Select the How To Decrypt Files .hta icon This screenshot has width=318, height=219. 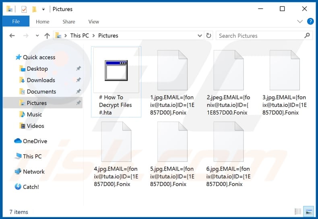point(116,70)
